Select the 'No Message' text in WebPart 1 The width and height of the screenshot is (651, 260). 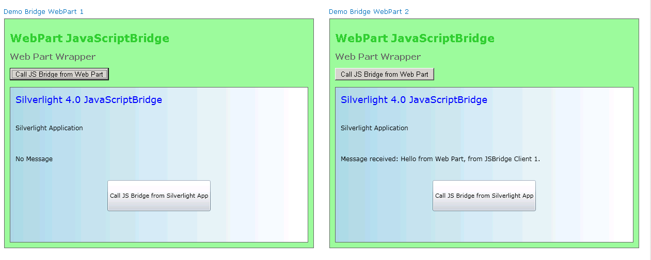pos(34,159)
